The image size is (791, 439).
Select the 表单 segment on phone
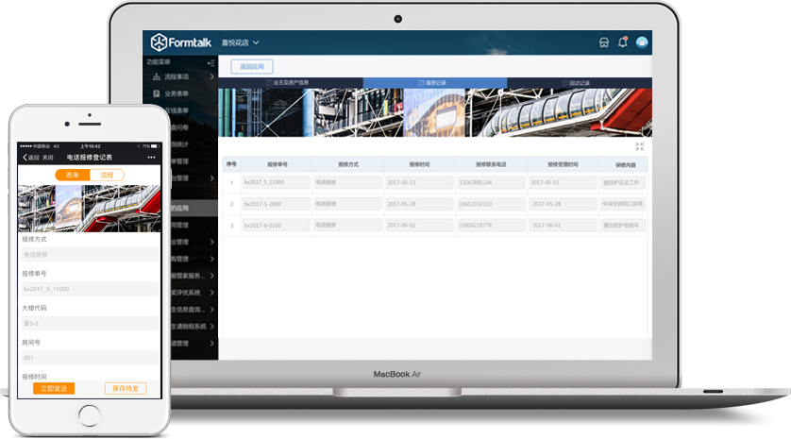tap(72, 175)
